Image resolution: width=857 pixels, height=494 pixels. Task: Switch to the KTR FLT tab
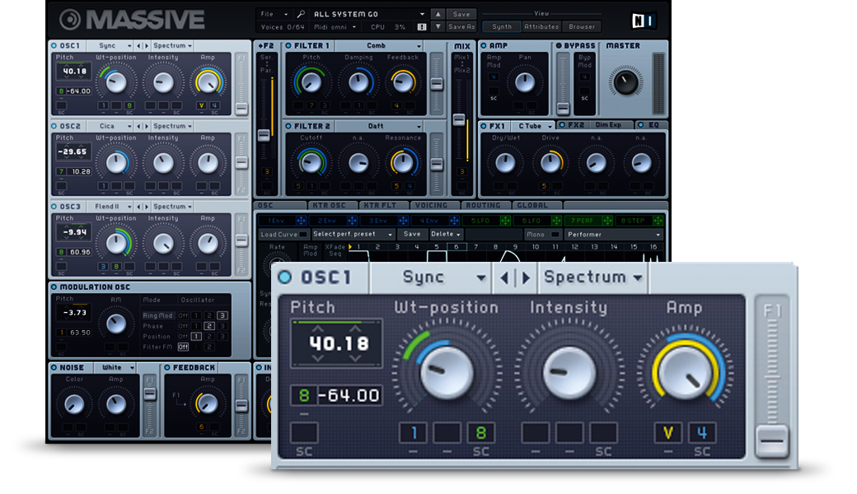pos(383,205)
